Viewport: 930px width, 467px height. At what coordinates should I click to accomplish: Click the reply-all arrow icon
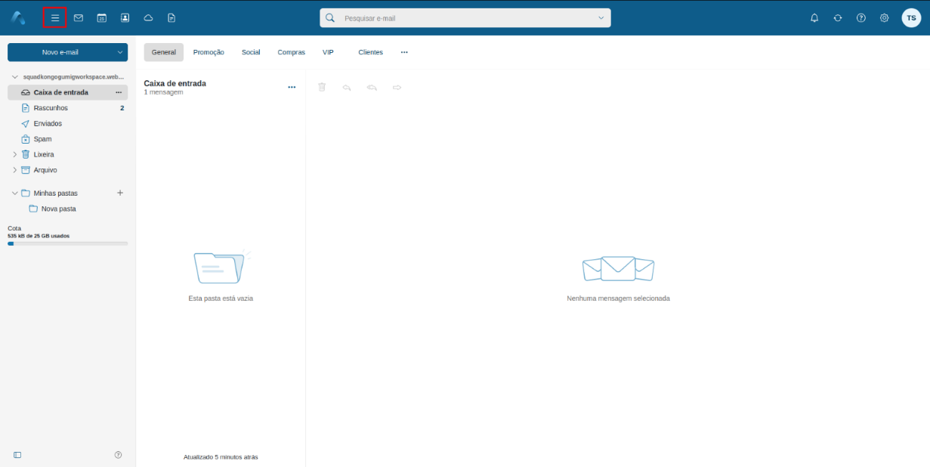pos(372,88)
